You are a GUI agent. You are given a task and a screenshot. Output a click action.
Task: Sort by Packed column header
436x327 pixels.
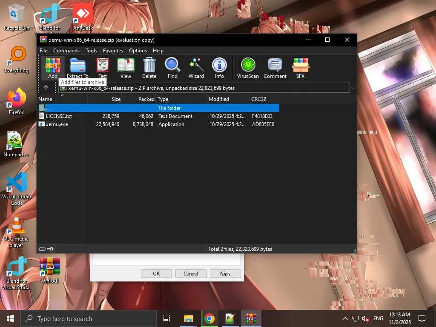(139, 99)
